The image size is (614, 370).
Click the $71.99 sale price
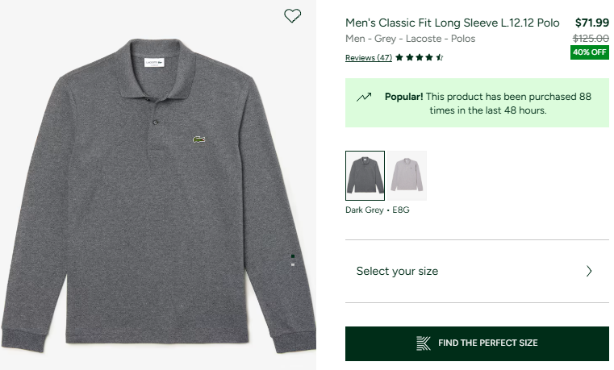(x=591, y=23)
